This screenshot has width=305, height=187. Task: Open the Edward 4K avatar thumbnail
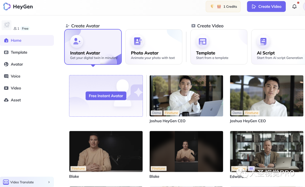click(266, 151)
